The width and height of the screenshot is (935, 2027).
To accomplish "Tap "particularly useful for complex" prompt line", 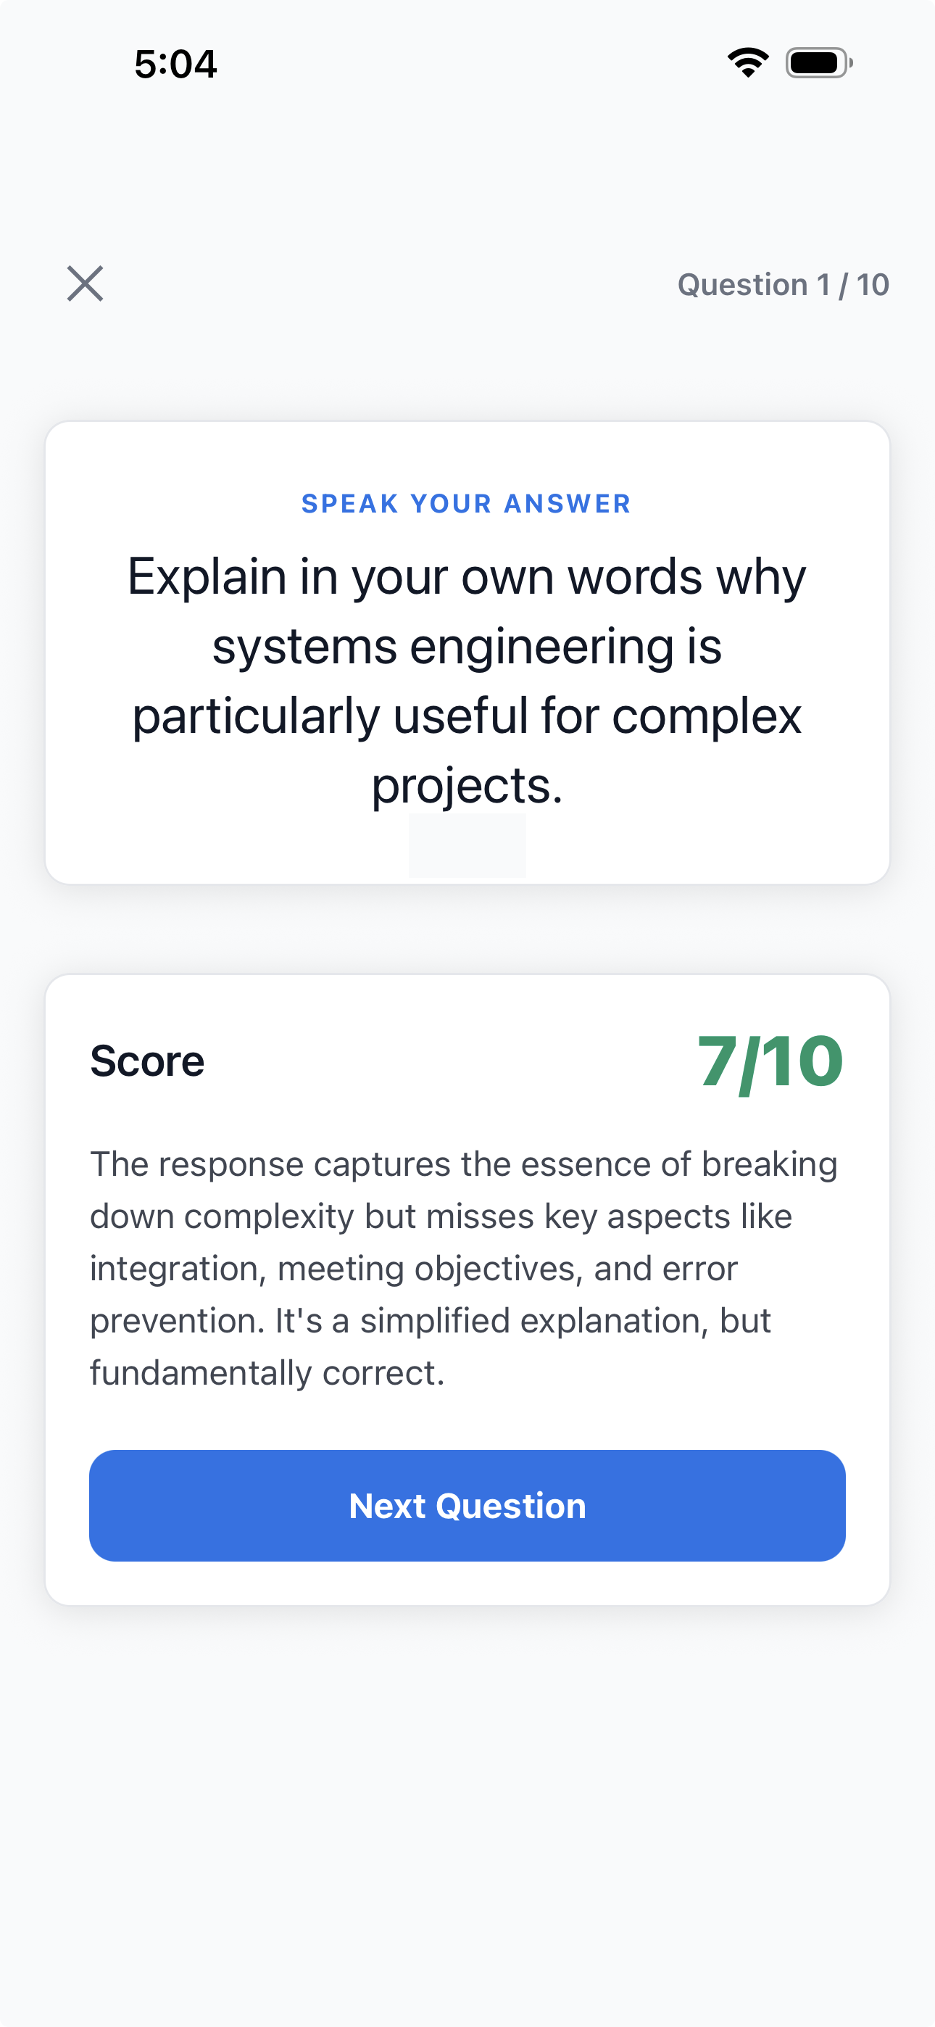I will (x=467, y=716).
